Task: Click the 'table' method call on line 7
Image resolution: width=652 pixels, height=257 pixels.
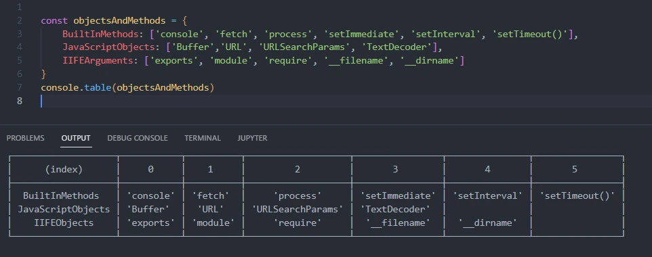Action: coord(98,88)
